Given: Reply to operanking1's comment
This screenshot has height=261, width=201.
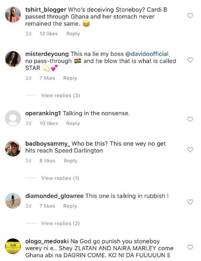Looking at the screenshot, I should [73, 123].
